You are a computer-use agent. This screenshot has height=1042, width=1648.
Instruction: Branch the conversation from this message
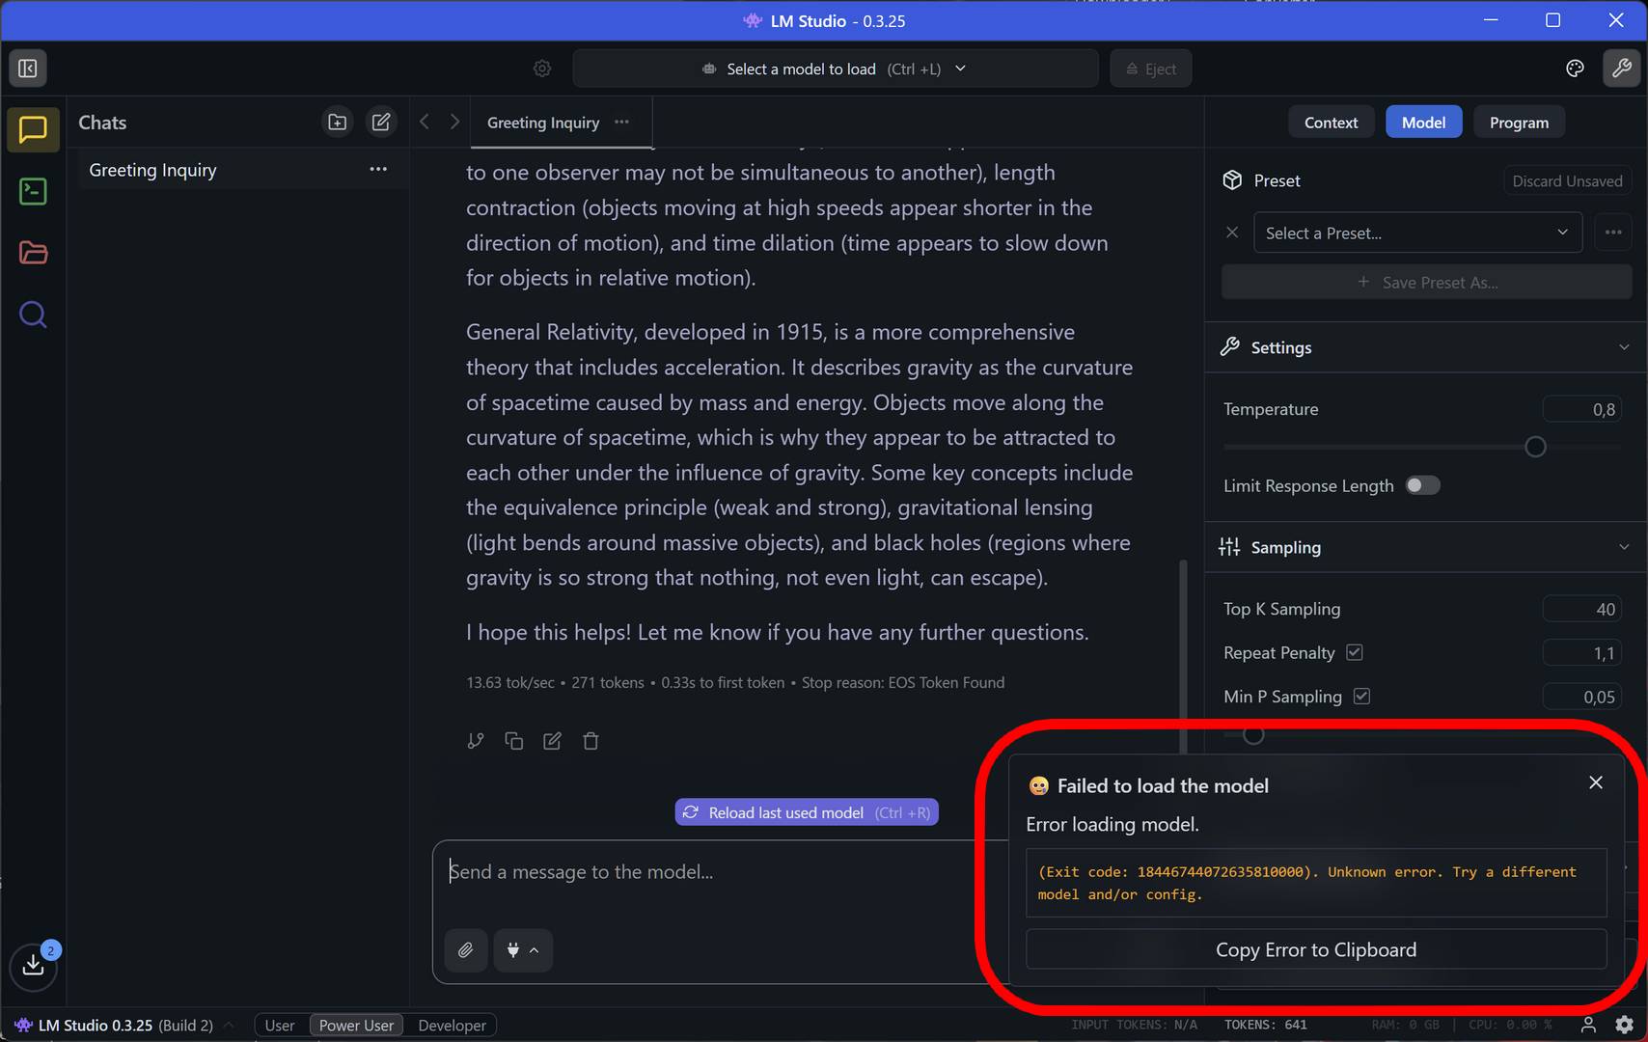(x=476, y=741)
